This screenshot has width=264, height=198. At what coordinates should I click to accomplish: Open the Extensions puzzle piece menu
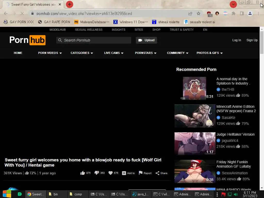point(234,13)
